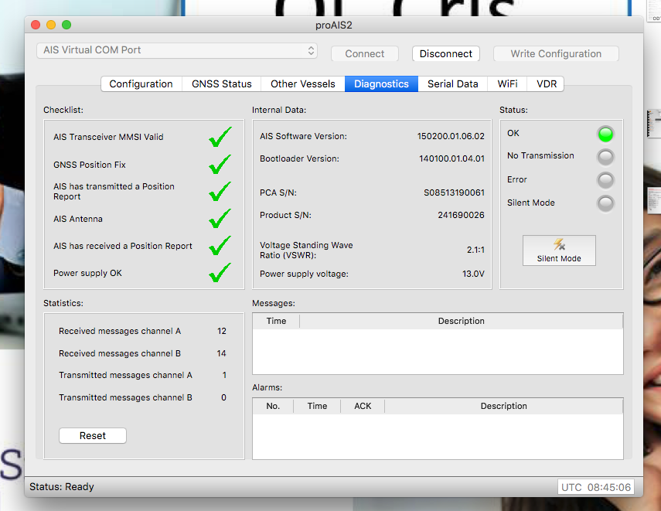The height and width of the screenshot is (511, 661).
Task: Click the green OK status indicator light
Action: (x=605, y=134)
